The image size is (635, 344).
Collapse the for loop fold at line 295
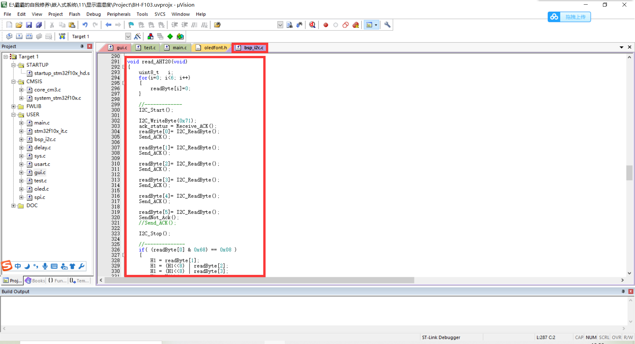click(x=123, y=83)
